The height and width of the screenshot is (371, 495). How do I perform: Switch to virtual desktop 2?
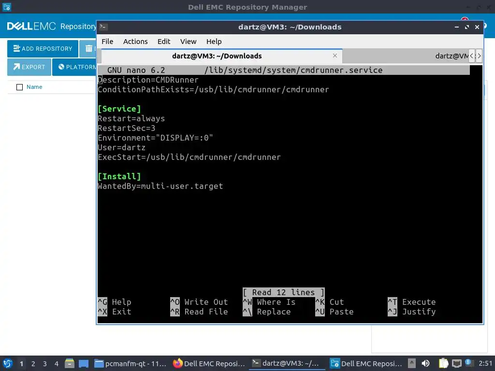[x=33, y=364]
